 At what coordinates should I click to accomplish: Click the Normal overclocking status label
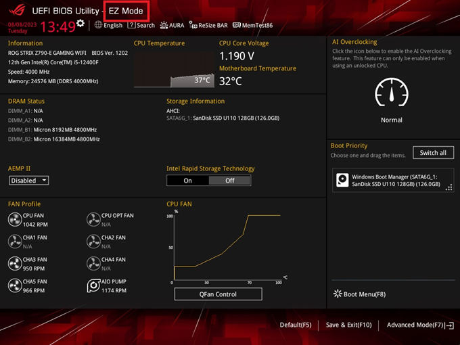392,120
